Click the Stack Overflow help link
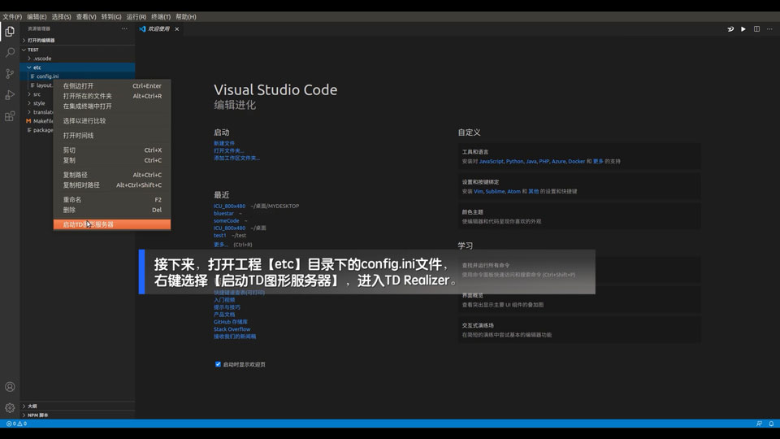780x439 pixels. 232,329
